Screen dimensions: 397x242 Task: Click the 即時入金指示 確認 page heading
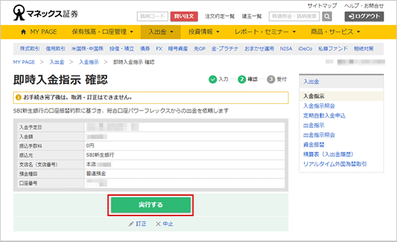60,80
